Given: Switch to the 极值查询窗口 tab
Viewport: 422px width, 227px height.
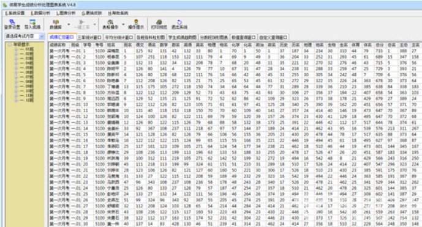Looking at the screenshot, I should [243, 37].
